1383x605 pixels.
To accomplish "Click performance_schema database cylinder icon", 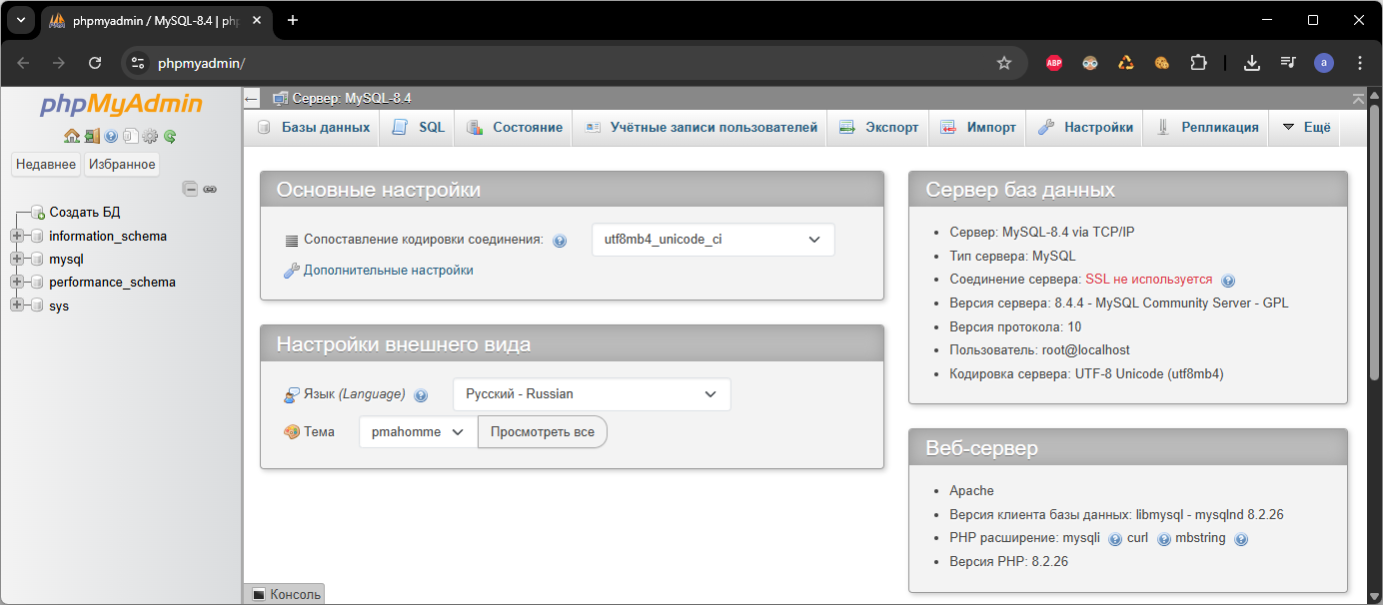I will pos(38,283).
